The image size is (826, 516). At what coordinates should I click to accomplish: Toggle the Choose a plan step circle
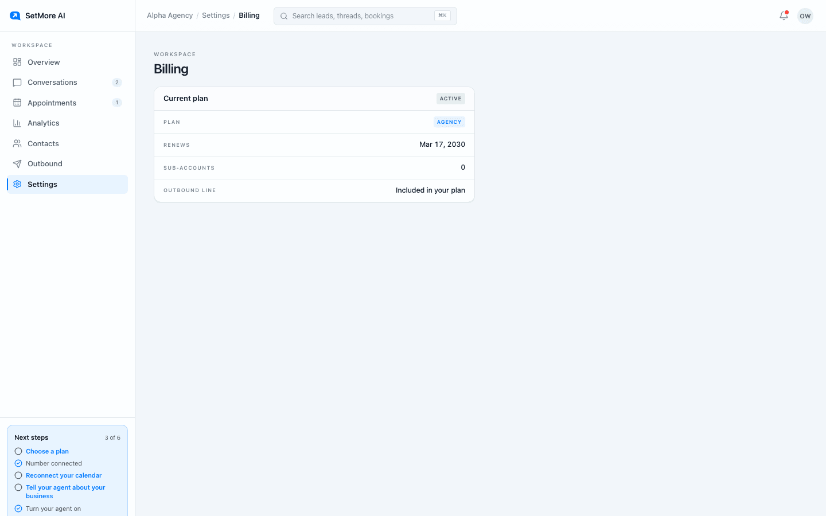18,451
